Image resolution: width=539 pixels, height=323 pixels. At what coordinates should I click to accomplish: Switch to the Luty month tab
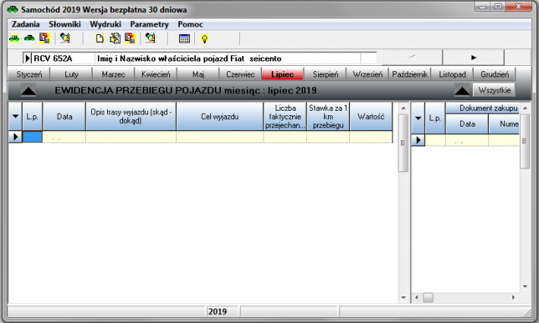click(x=71, y=74)
